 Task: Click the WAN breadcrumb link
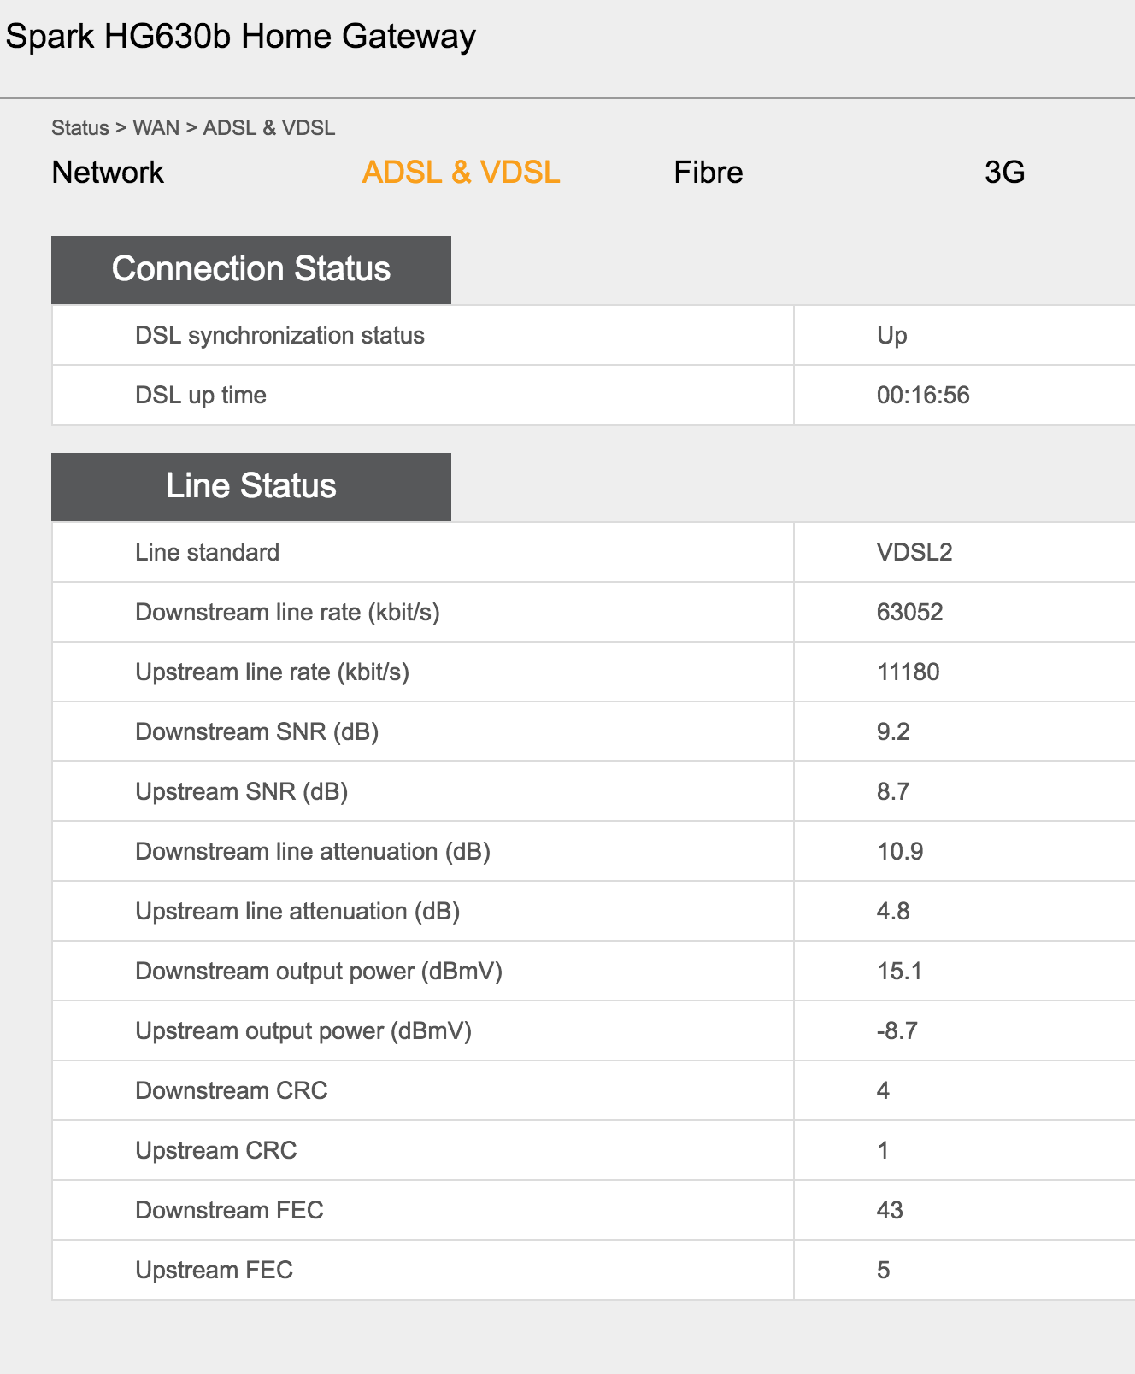coord(156,128)
